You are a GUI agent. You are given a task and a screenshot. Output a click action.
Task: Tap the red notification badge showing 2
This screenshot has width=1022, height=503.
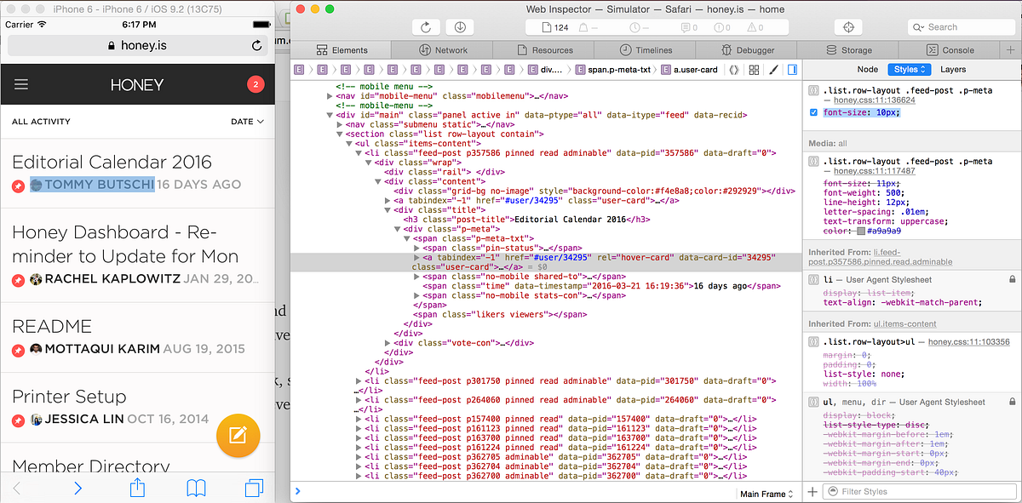[255, 84]
